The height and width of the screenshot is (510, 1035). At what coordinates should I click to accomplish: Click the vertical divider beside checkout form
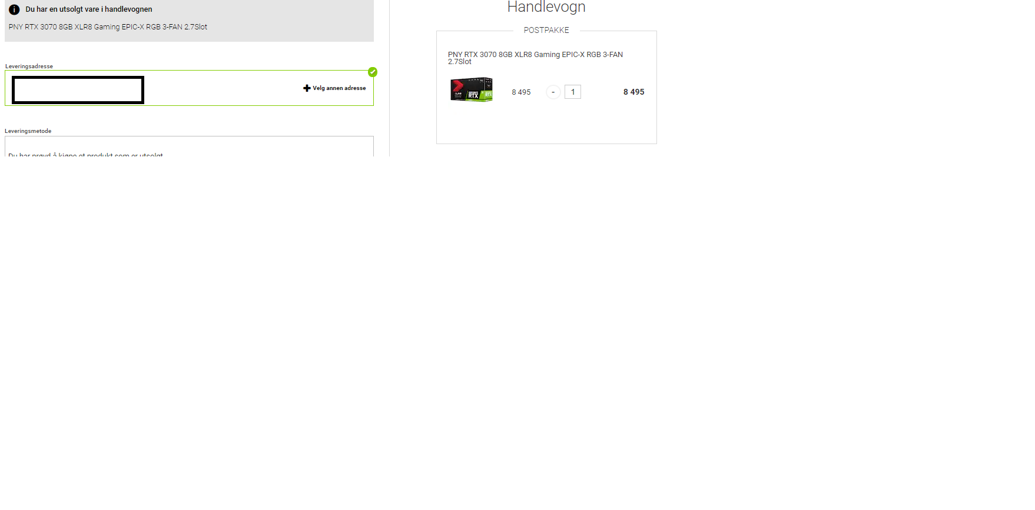(x=389, y=78)
